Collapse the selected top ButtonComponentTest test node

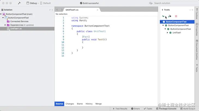tap(161, 22)
